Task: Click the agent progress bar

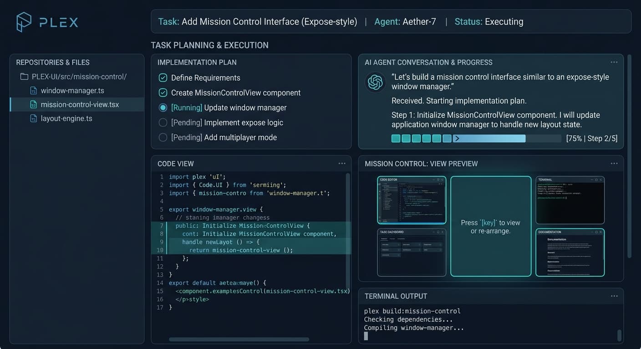Action: coord(476,139)
